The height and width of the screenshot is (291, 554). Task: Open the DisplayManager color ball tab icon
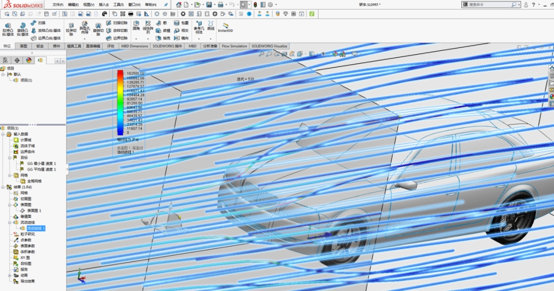(29, 61)
